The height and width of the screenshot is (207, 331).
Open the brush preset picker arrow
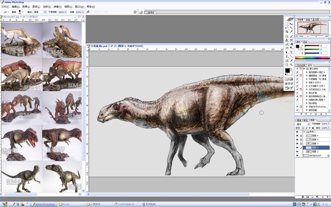23,12
